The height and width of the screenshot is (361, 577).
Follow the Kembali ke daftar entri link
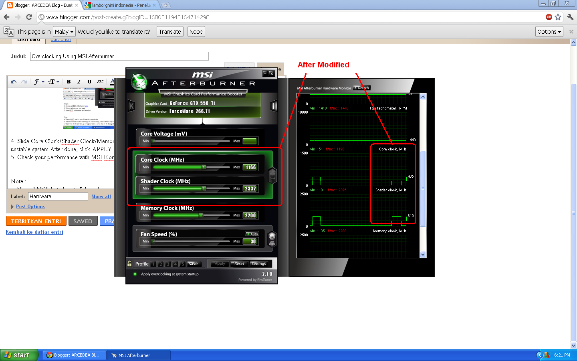click(34, 232)
